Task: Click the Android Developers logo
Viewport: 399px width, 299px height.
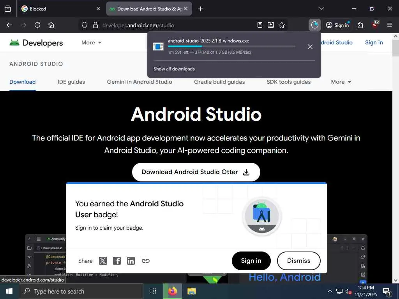Action: tap(36, 43)
